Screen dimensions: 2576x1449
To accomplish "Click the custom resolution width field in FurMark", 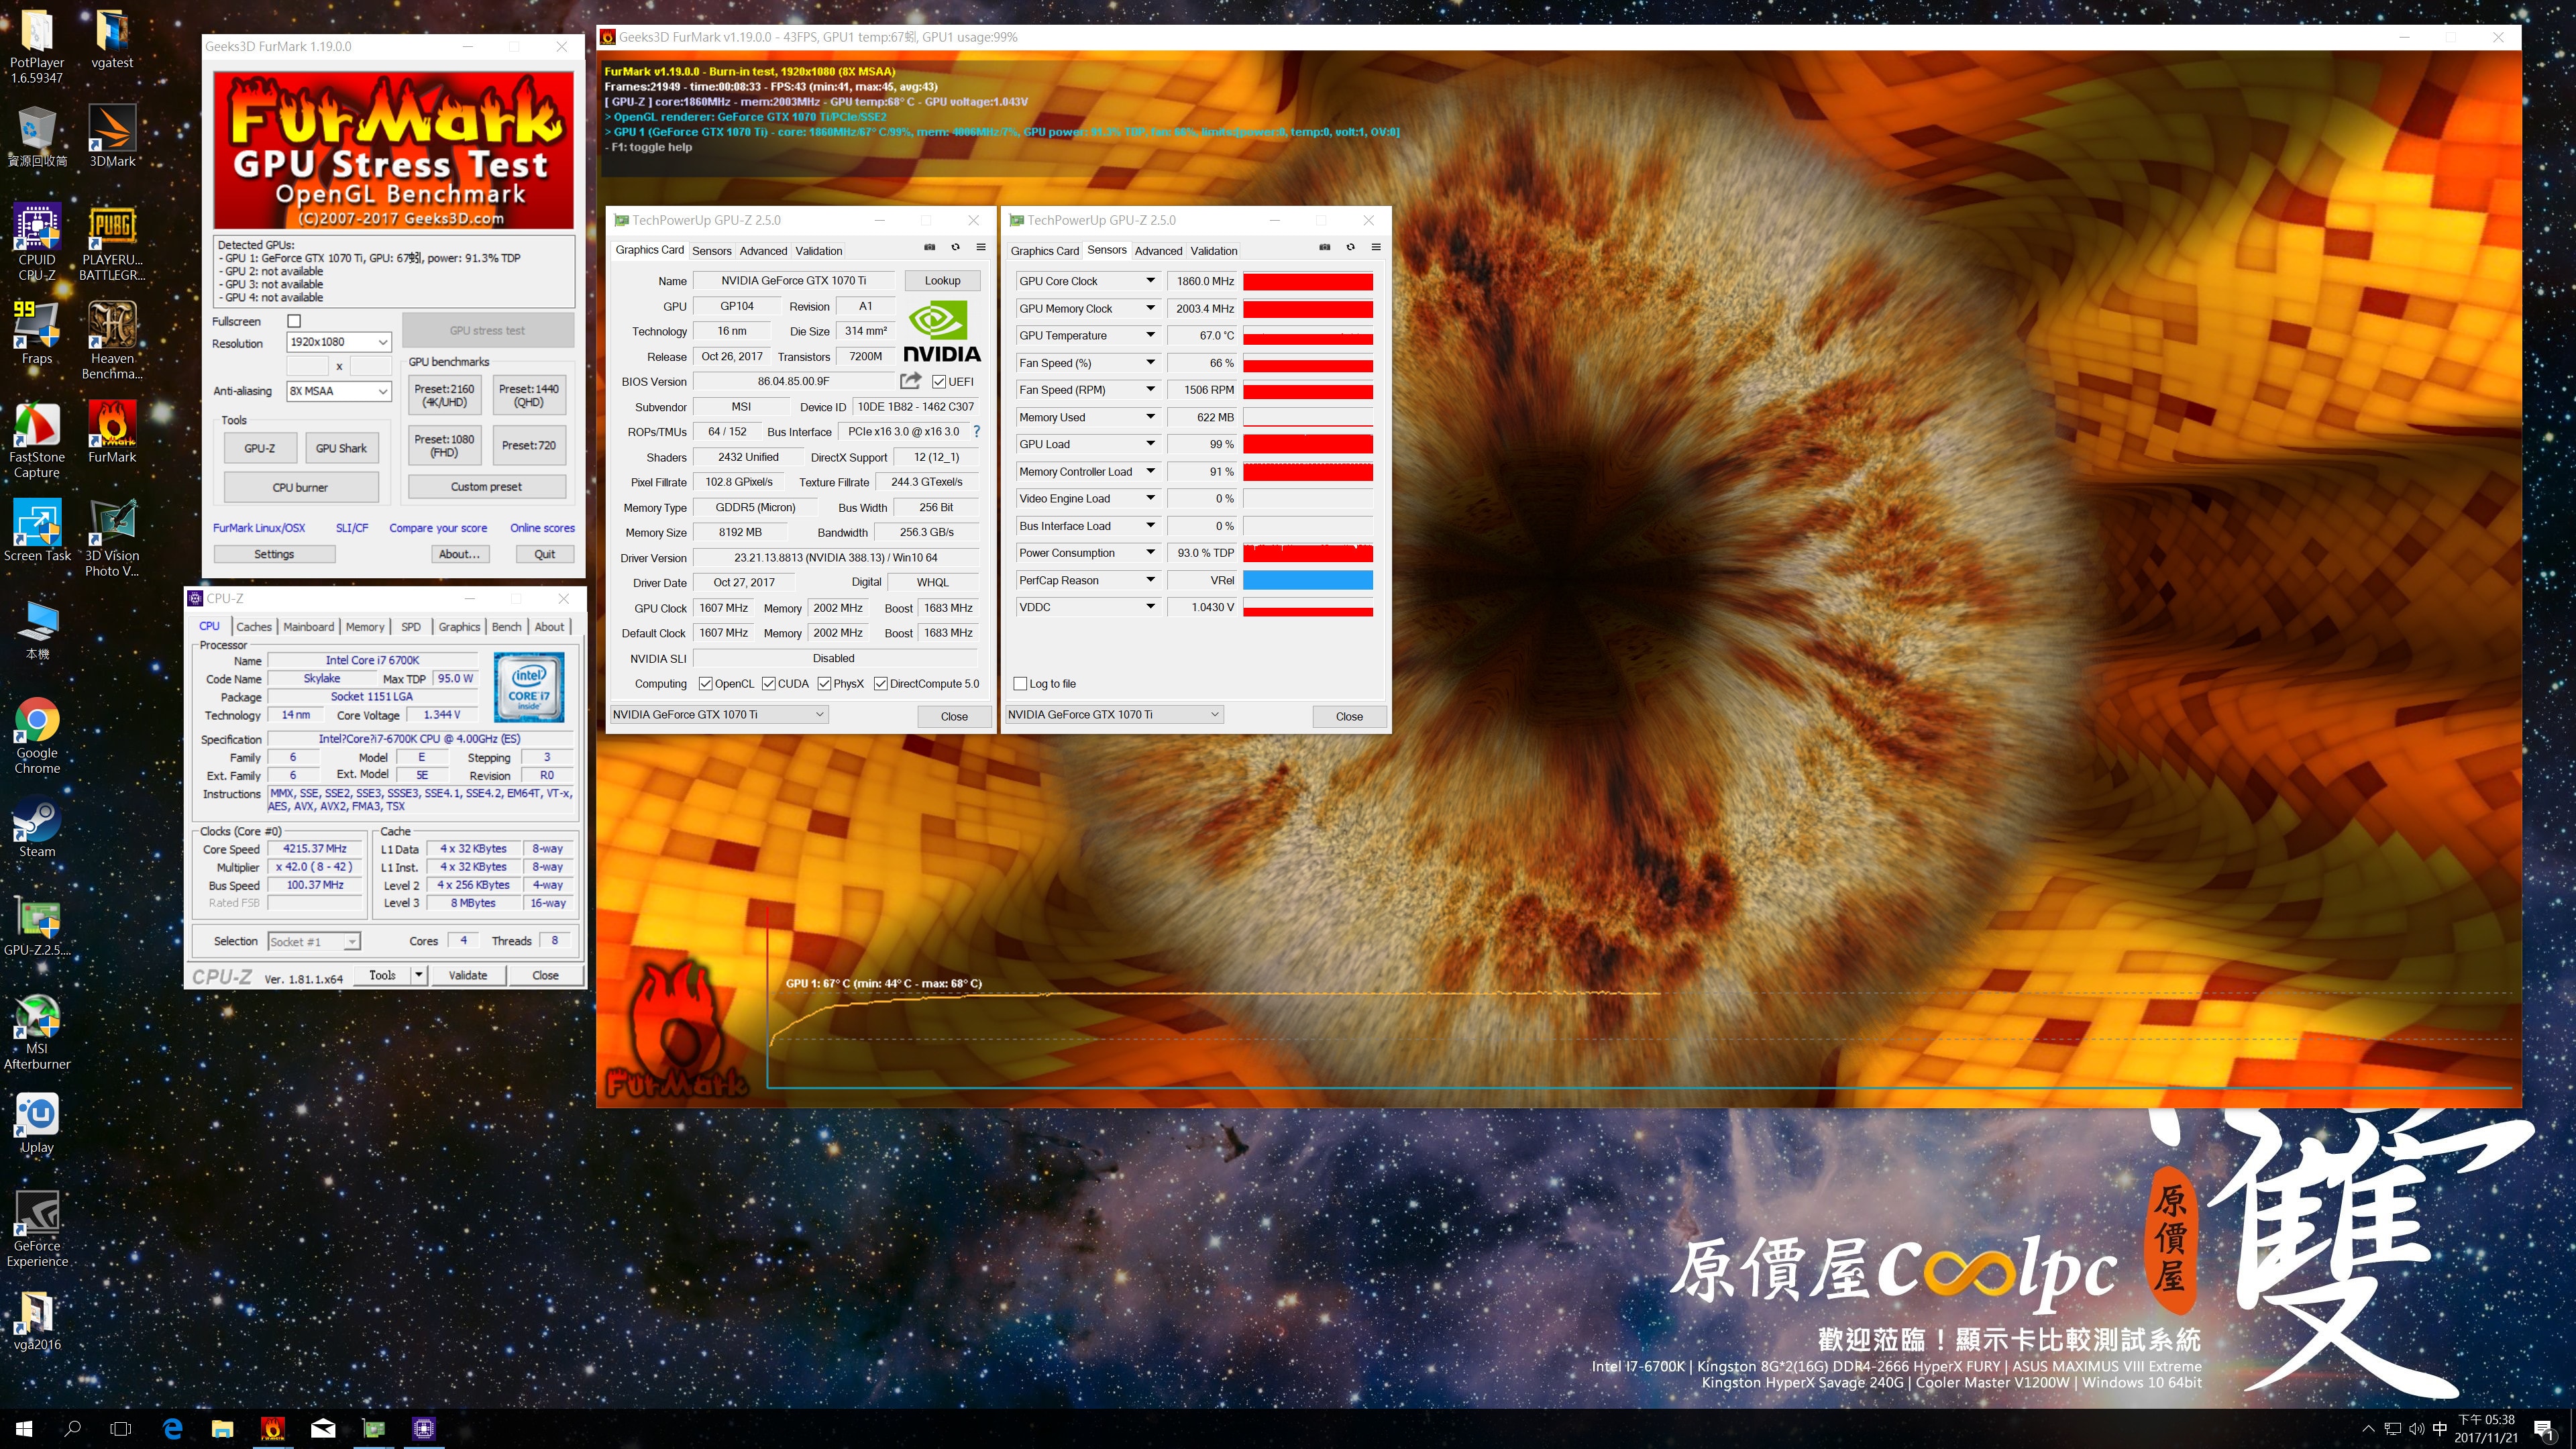I will (308, 366).
